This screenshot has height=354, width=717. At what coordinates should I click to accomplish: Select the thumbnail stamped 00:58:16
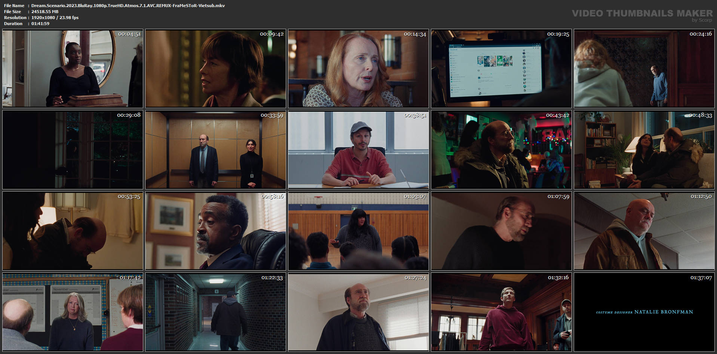[215, 231]
